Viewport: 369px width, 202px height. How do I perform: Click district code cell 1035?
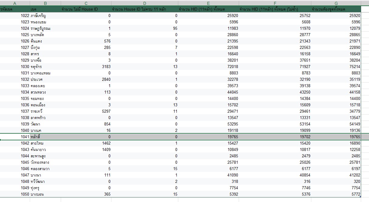click(x=15, y=98)
